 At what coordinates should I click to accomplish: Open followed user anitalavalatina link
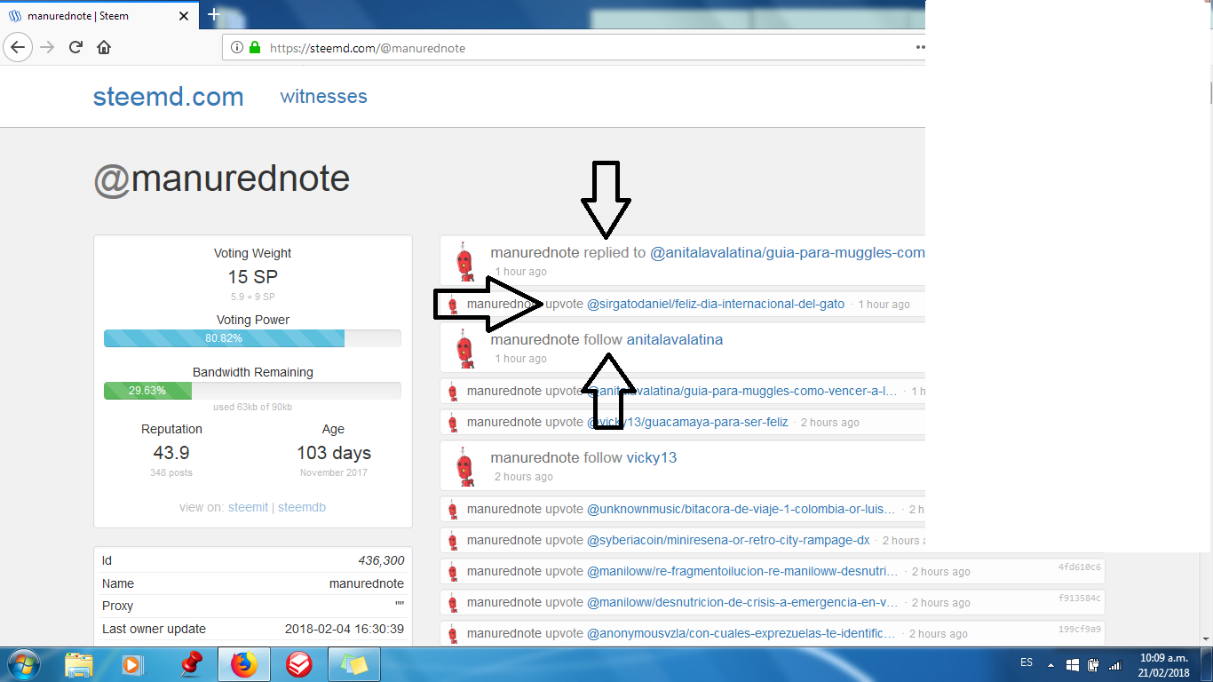[675, 339]
